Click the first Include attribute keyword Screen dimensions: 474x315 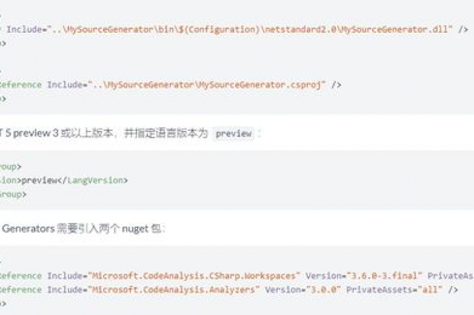24,30
